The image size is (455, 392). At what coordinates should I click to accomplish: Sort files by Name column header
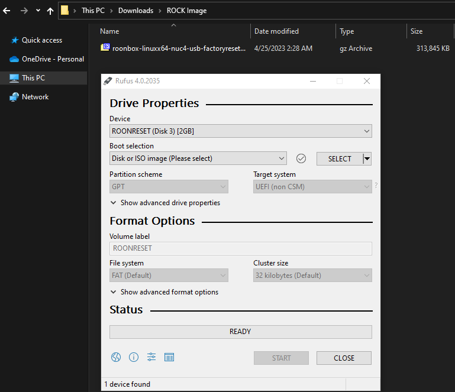click(x=173, y=31)
